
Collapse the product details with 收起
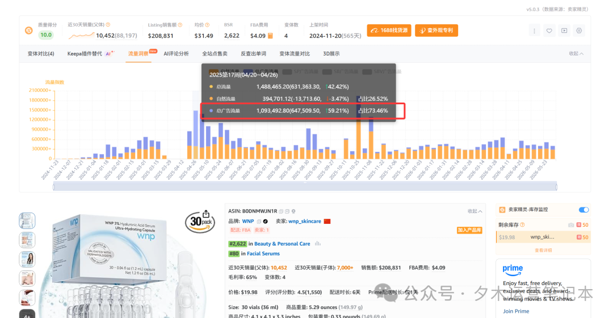point(475,211)
